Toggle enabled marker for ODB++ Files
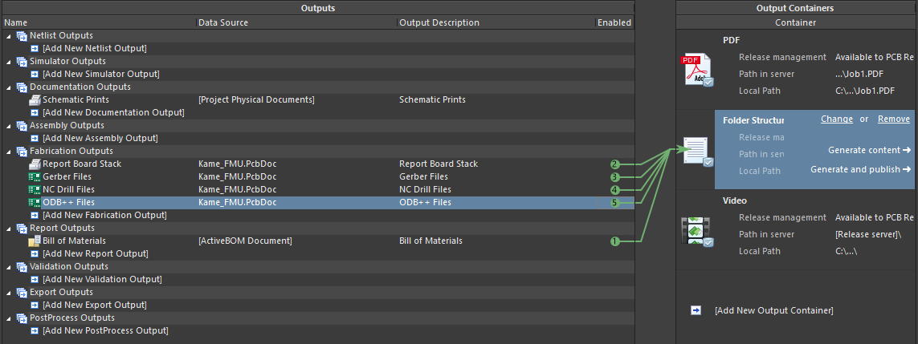Screen dimensions: 918x344 pyautogui.click(x=614, y=203)
